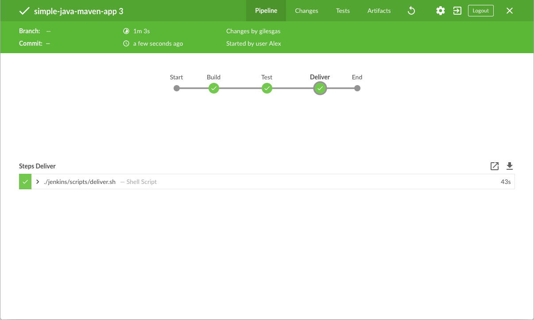This screenshot has width=534, height=320.
Task: Open the Changes tab
Action: pyautogui.click(x=306, y=11)
